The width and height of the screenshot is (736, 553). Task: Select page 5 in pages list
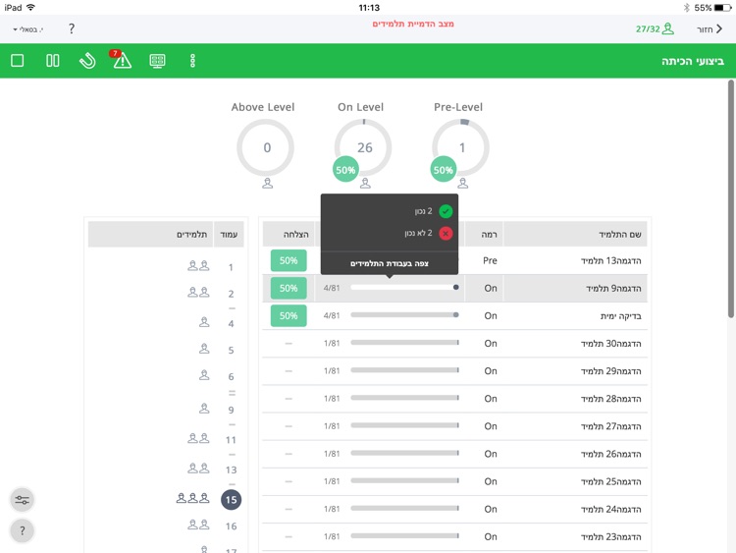click(231, 350)
